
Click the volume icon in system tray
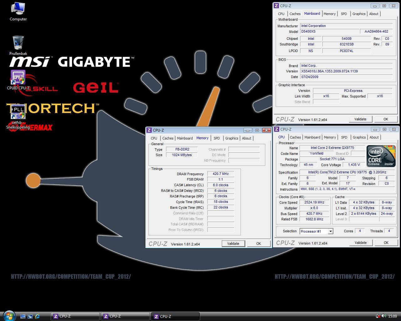(384, 316)
